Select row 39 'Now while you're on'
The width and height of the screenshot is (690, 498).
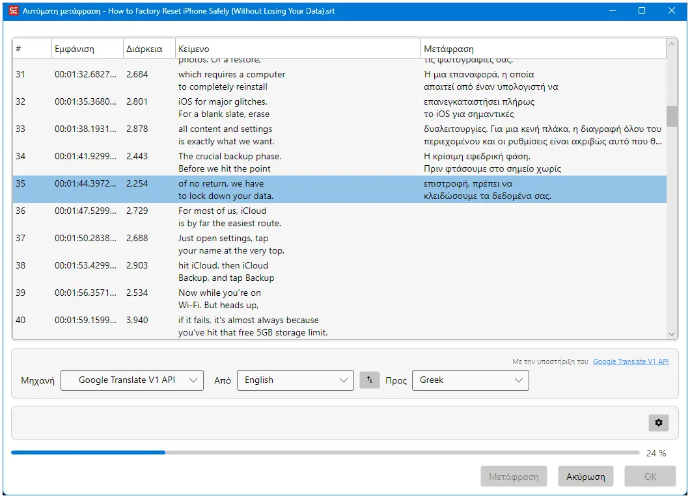pyautogui.click(x=219, y=293)
